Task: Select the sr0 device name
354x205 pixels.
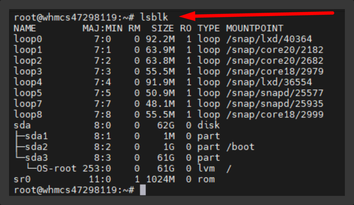Action: coord(22,179)
